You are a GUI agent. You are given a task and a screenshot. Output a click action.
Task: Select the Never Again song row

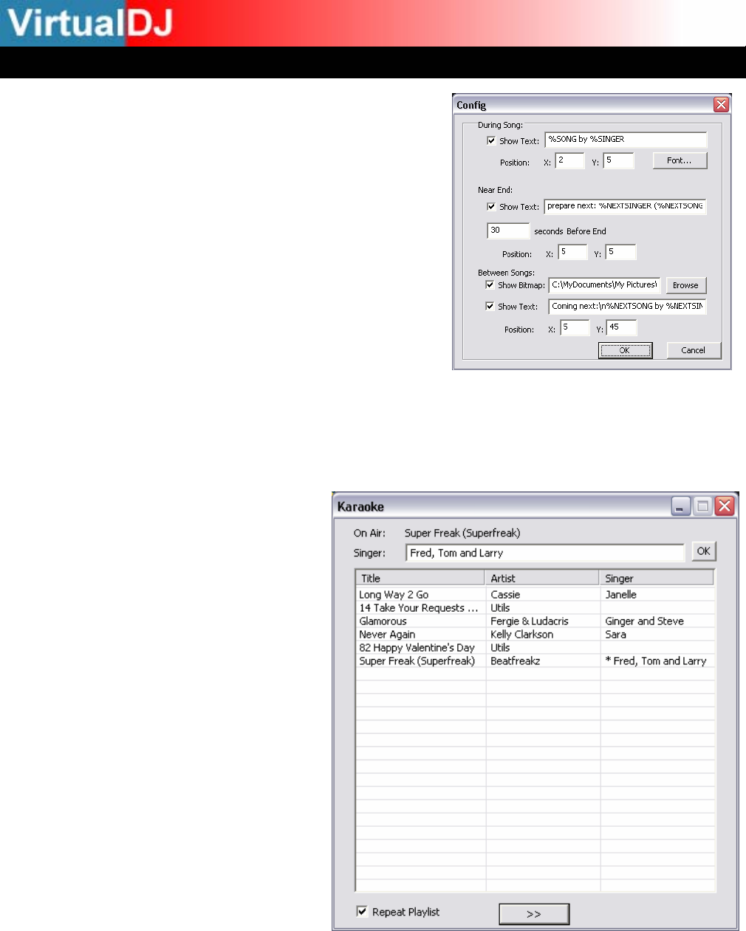[x=535, y=634]
